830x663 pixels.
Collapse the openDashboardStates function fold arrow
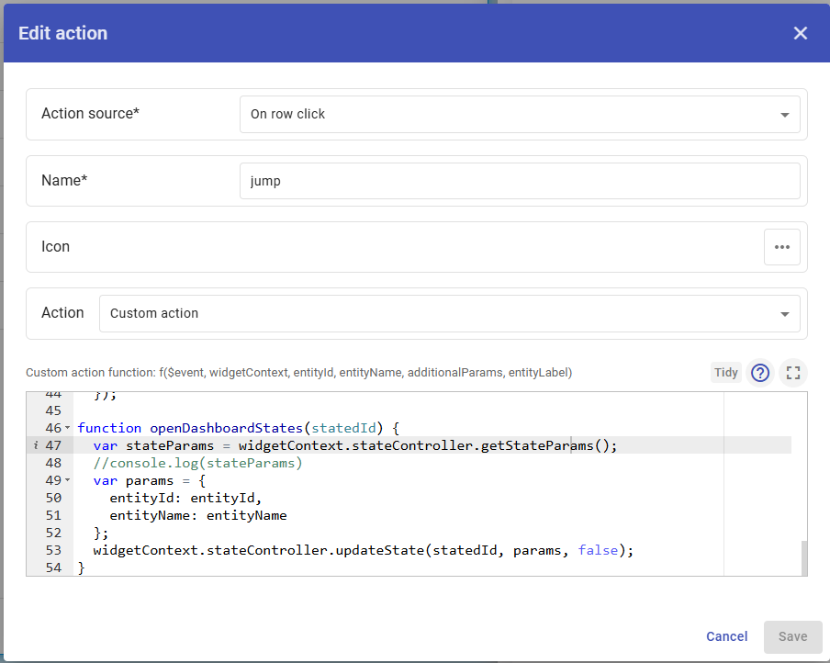pos(68,429)
